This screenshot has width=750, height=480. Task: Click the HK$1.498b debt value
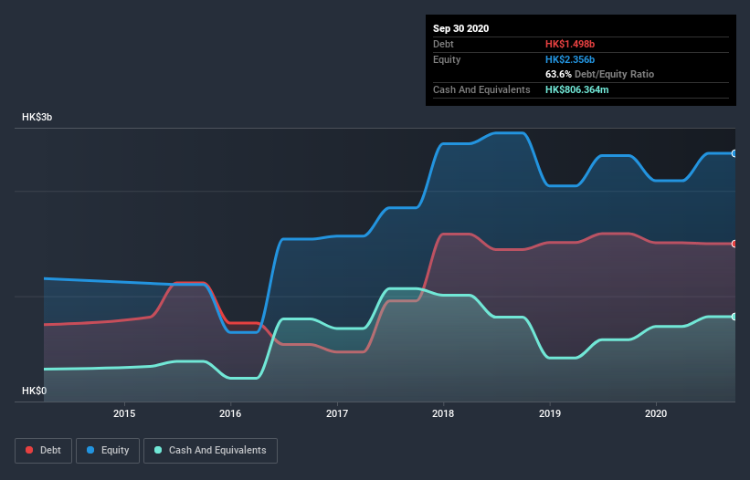[570, 44]
